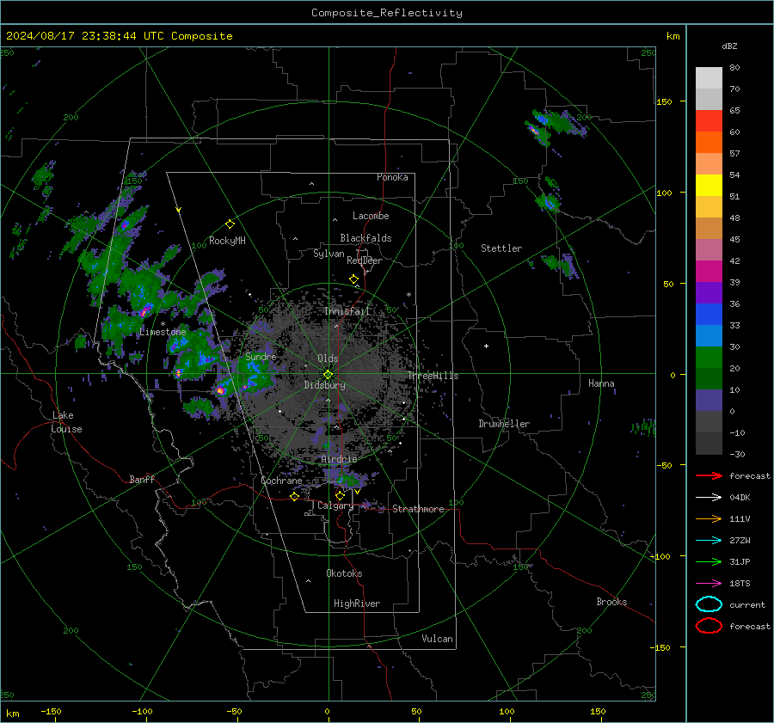
Task: Select the yellow diamond marker above the Calgary label
Action: pyautogui.click(x=340, y=495)
